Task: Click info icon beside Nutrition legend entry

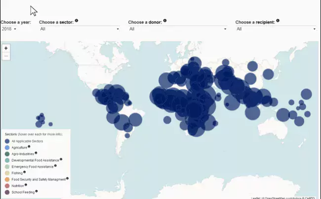Action: [27, 185]
